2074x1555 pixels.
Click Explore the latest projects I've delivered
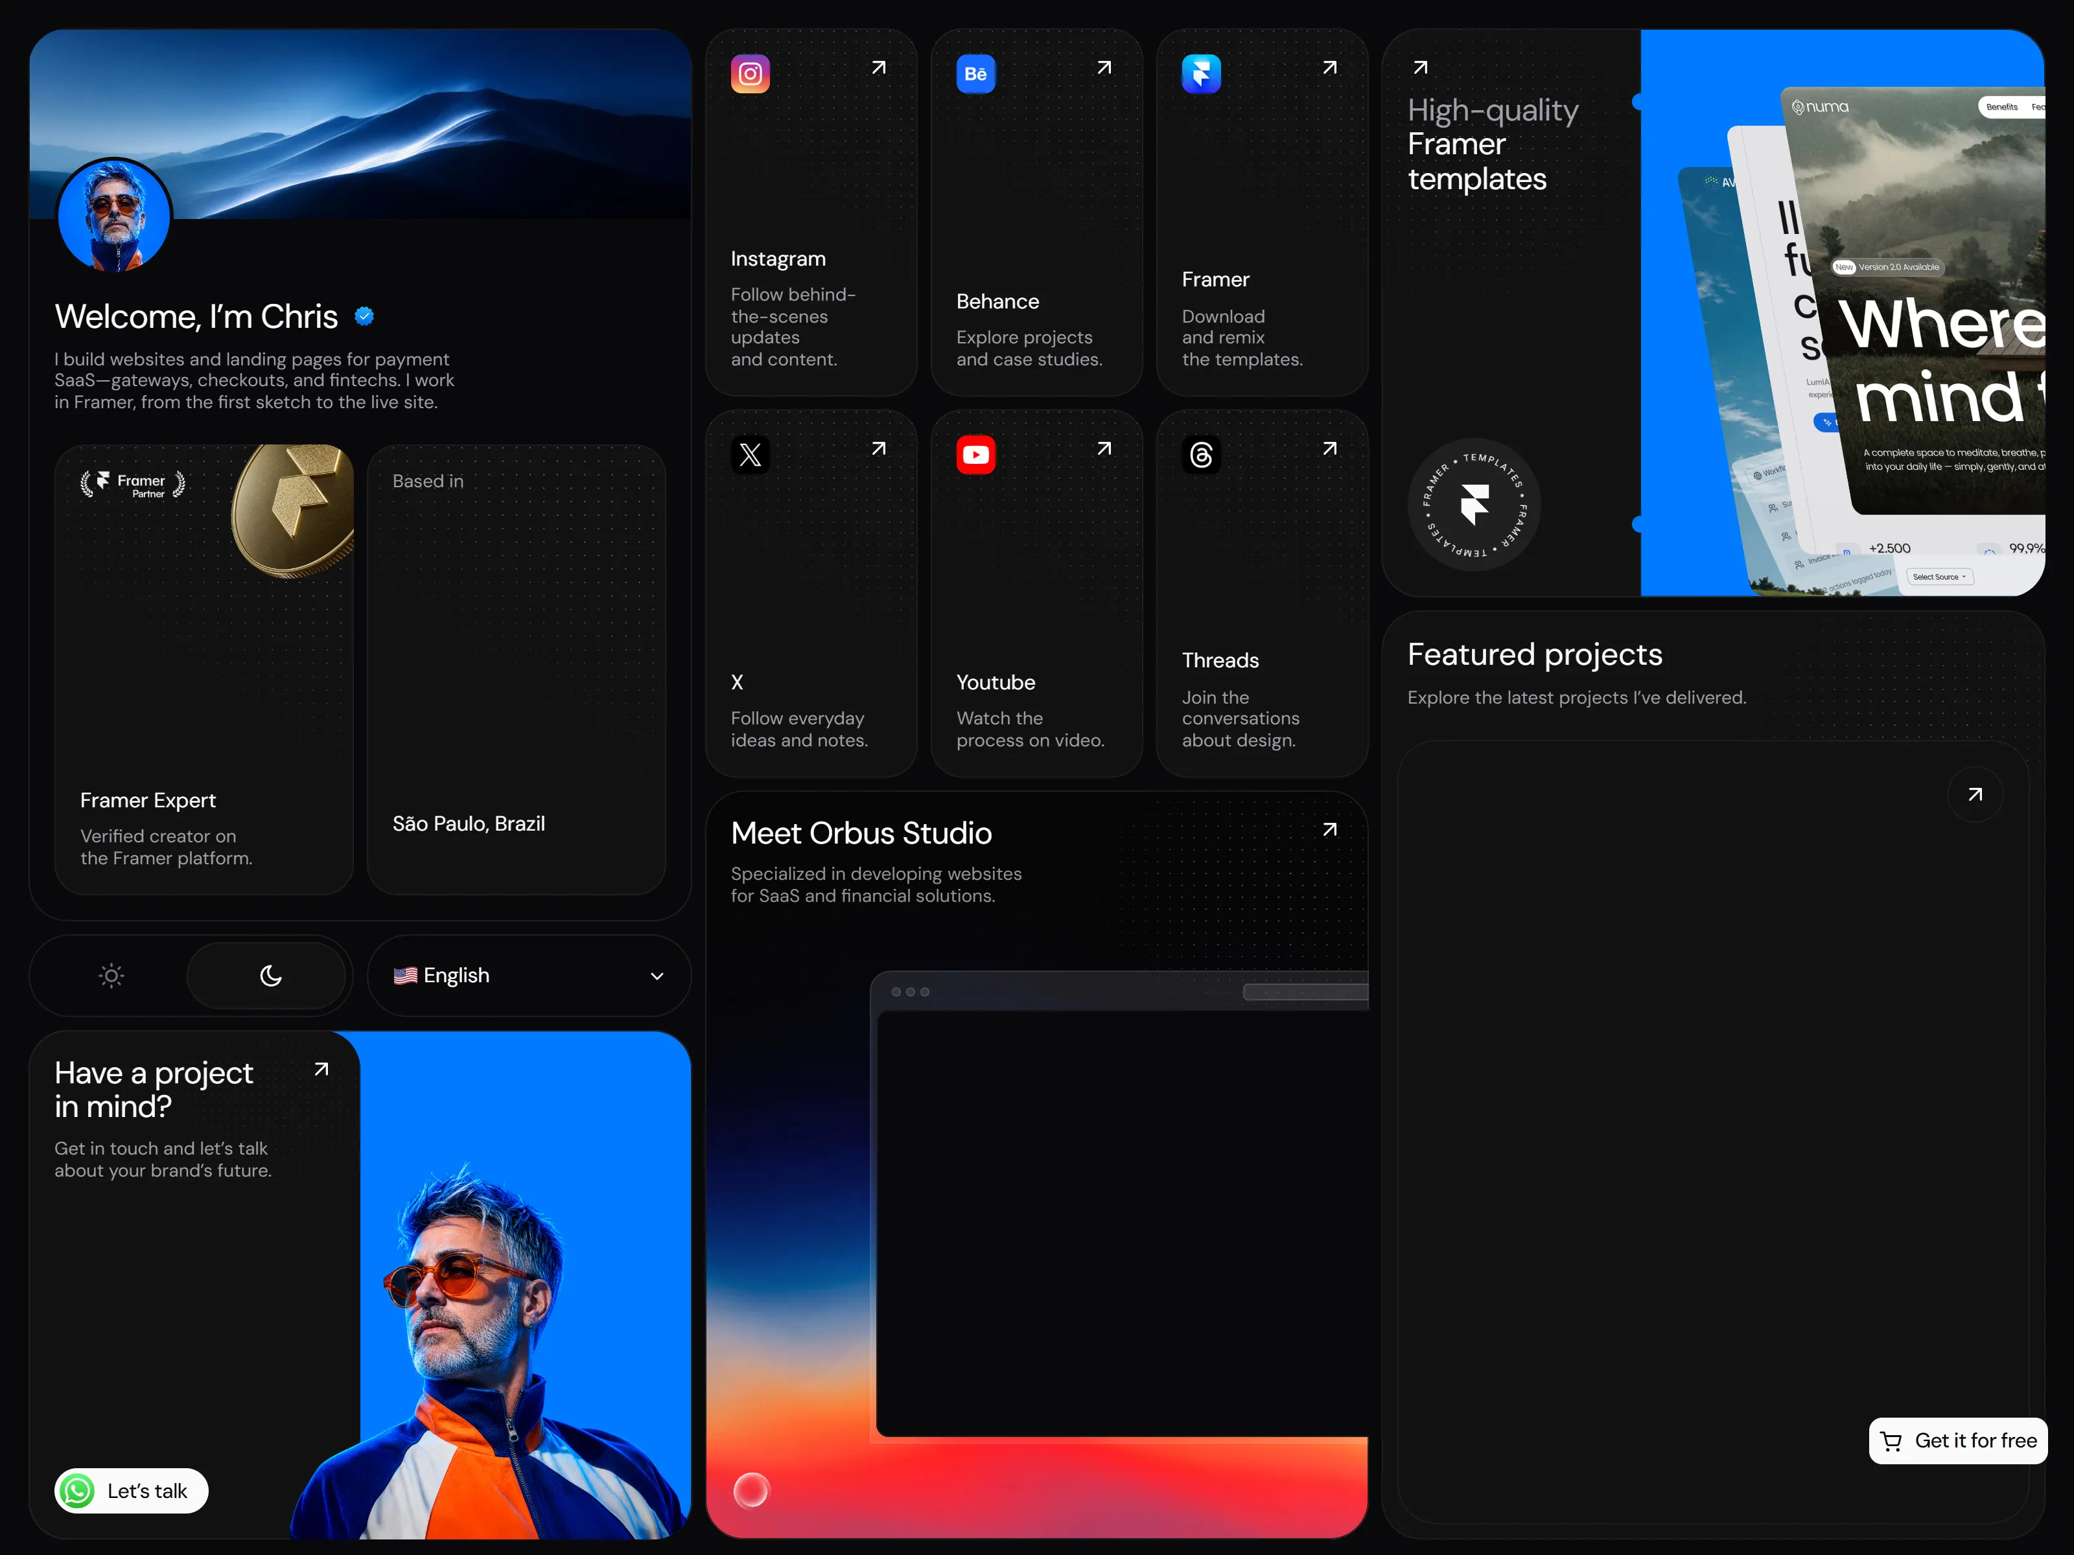point(1576,697)
